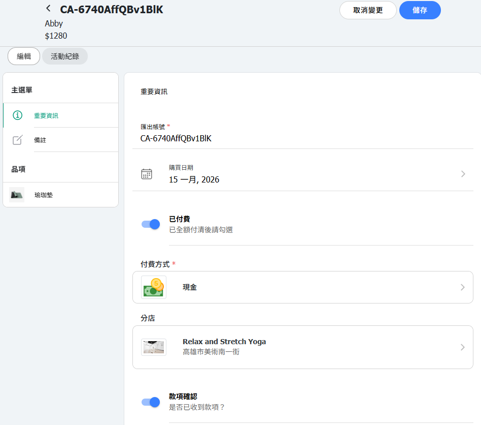Click the info circle icon in sidebar
Screen dimensions: 481x425
coord(17,115)
